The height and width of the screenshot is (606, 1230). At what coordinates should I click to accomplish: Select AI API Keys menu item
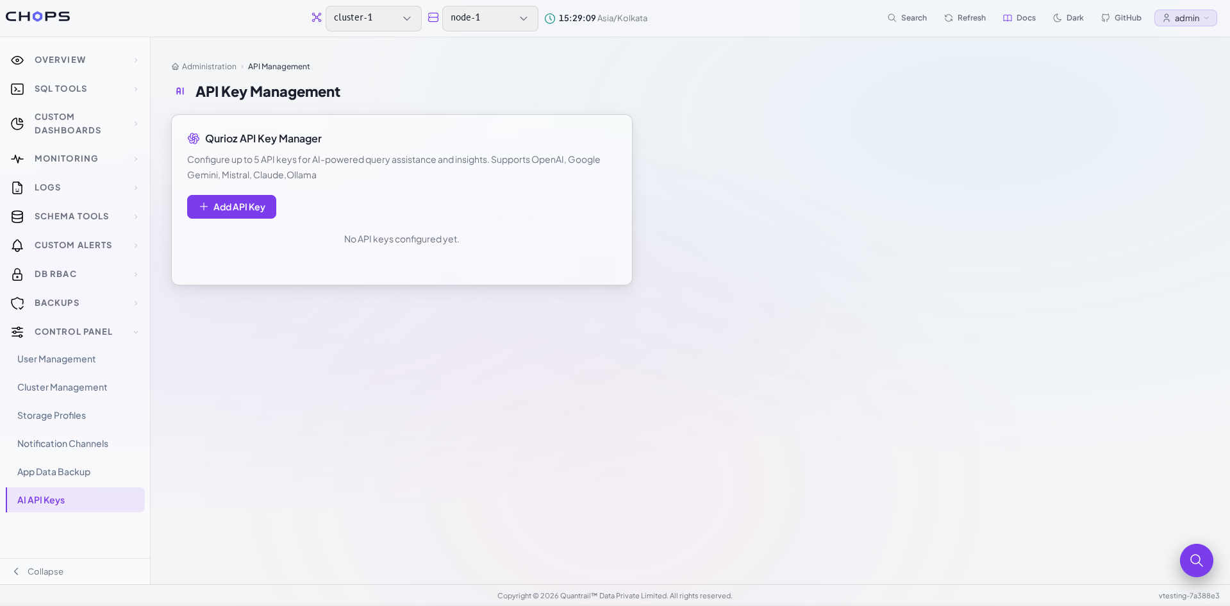coord(75,500)
